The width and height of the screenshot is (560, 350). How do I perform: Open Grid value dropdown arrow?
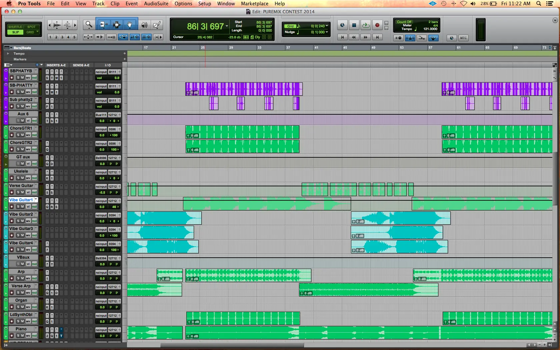(x=327, y=26)
